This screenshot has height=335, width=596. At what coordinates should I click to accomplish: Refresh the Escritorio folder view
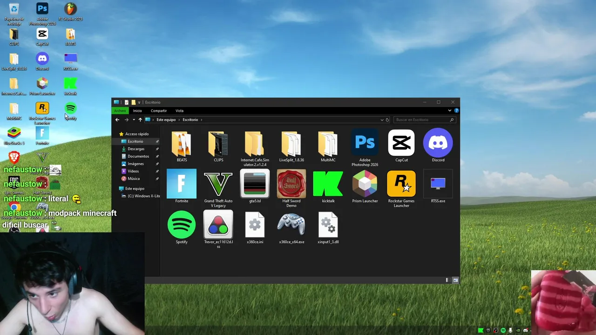387,120
